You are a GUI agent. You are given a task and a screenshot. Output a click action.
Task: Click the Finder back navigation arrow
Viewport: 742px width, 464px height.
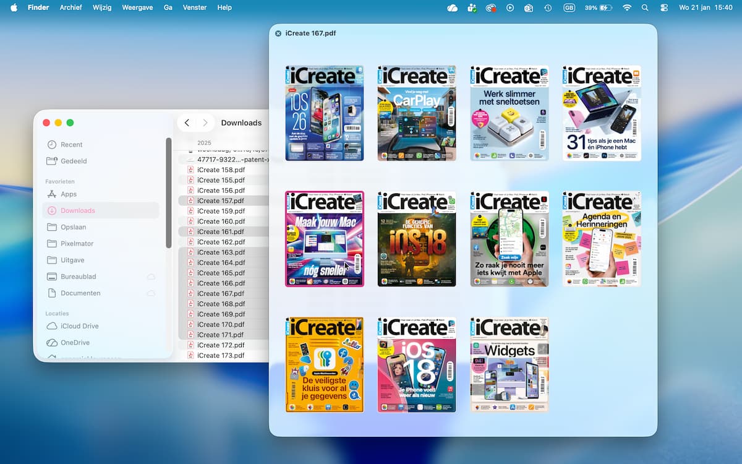tap(187, 122)
